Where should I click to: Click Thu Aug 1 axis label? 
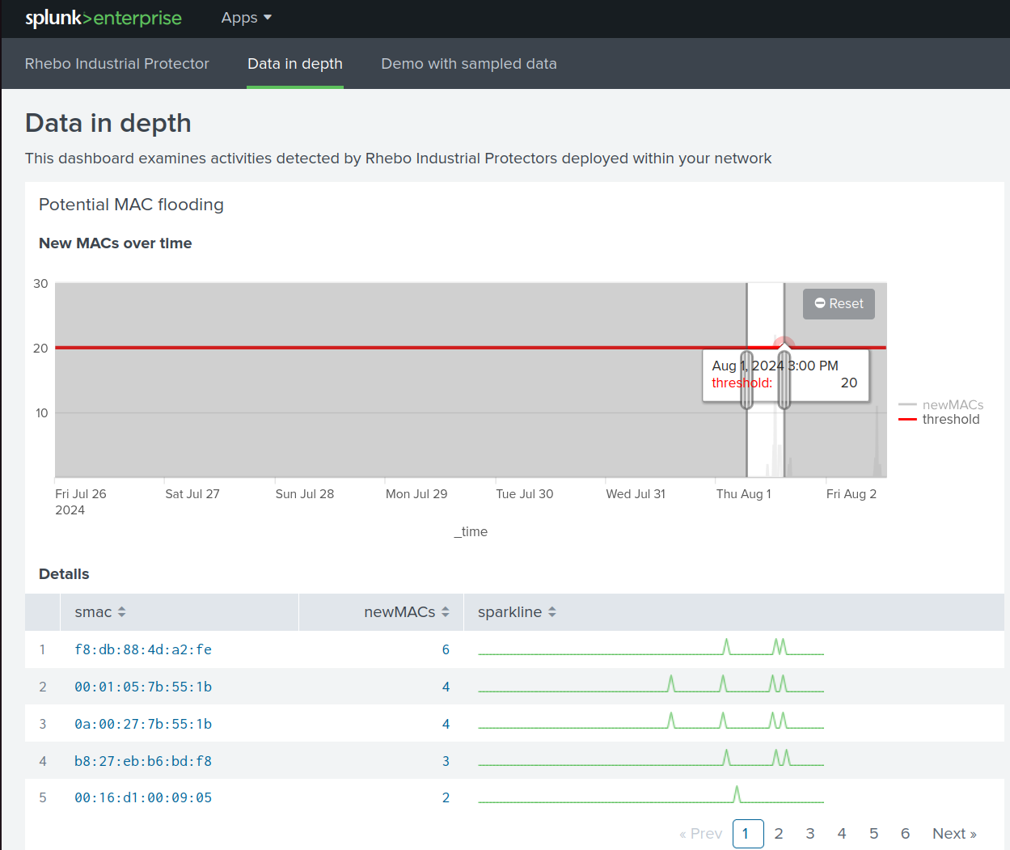(744, 494)
